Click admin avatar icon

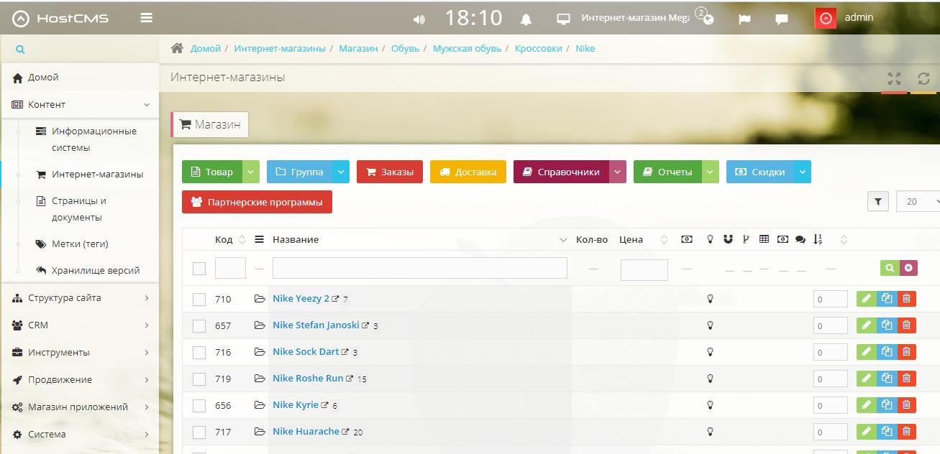[x=825, y=19]
